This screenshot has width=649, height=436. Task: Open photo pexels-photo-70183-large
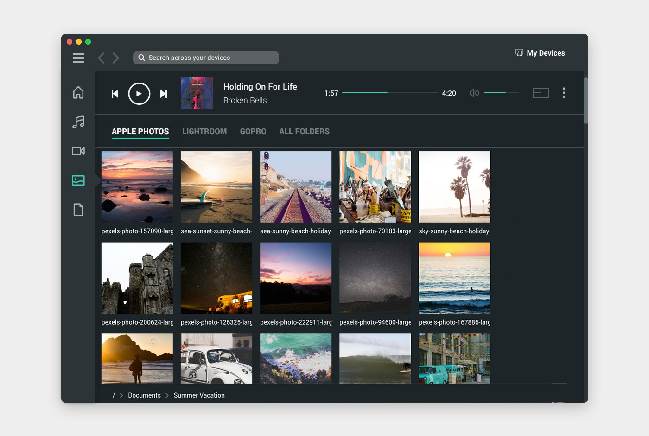coord(375,186)
